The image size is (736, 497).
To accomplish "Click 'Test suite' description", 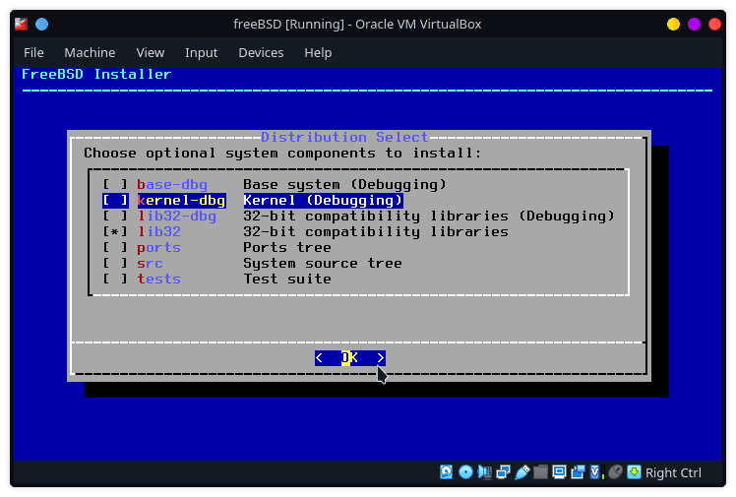I will (286, 279).
